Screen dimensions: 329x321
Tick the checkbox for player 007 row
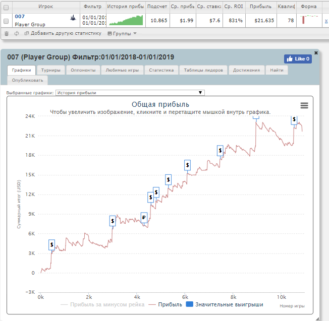pyautogui.click(x=6, y=21)
